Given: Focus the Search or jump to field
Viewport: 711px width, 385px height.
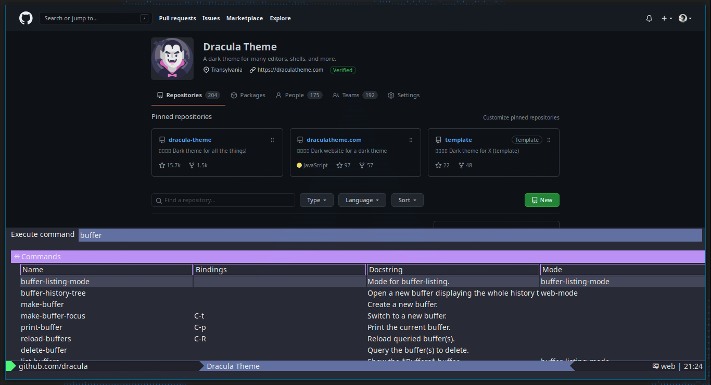Looking at the screenshot, I should (96, 18).
